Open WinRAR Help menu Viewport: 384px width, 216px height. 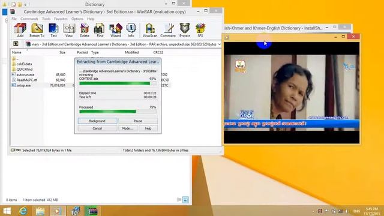[x=91, y=19]
